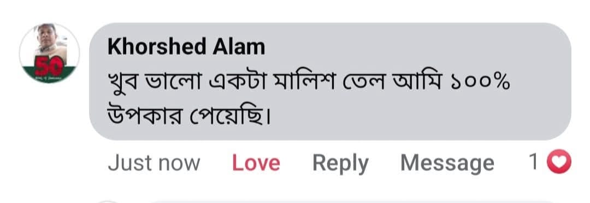Click the white heart inside red circle

click(559, 163)
